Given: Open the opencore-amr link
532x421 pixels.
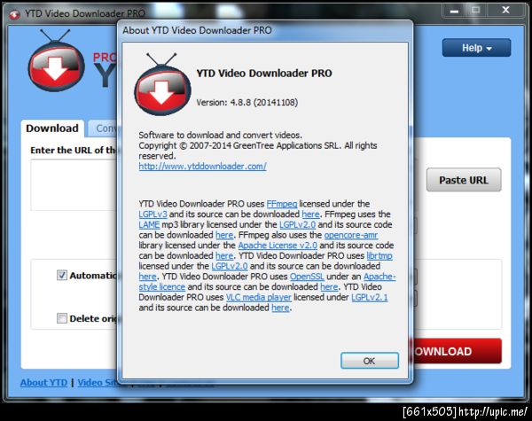Looking at the screenshot, I should (x=351, y=235).
